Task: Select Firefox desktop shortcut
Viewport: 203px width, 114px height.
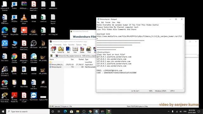Action: pos(14,5)
